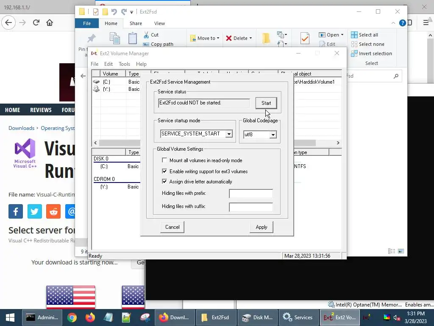This screenshot has height=326, width=434.
Task: Click Explorer quick access redo icon
Action: click(x=124, y=11)
